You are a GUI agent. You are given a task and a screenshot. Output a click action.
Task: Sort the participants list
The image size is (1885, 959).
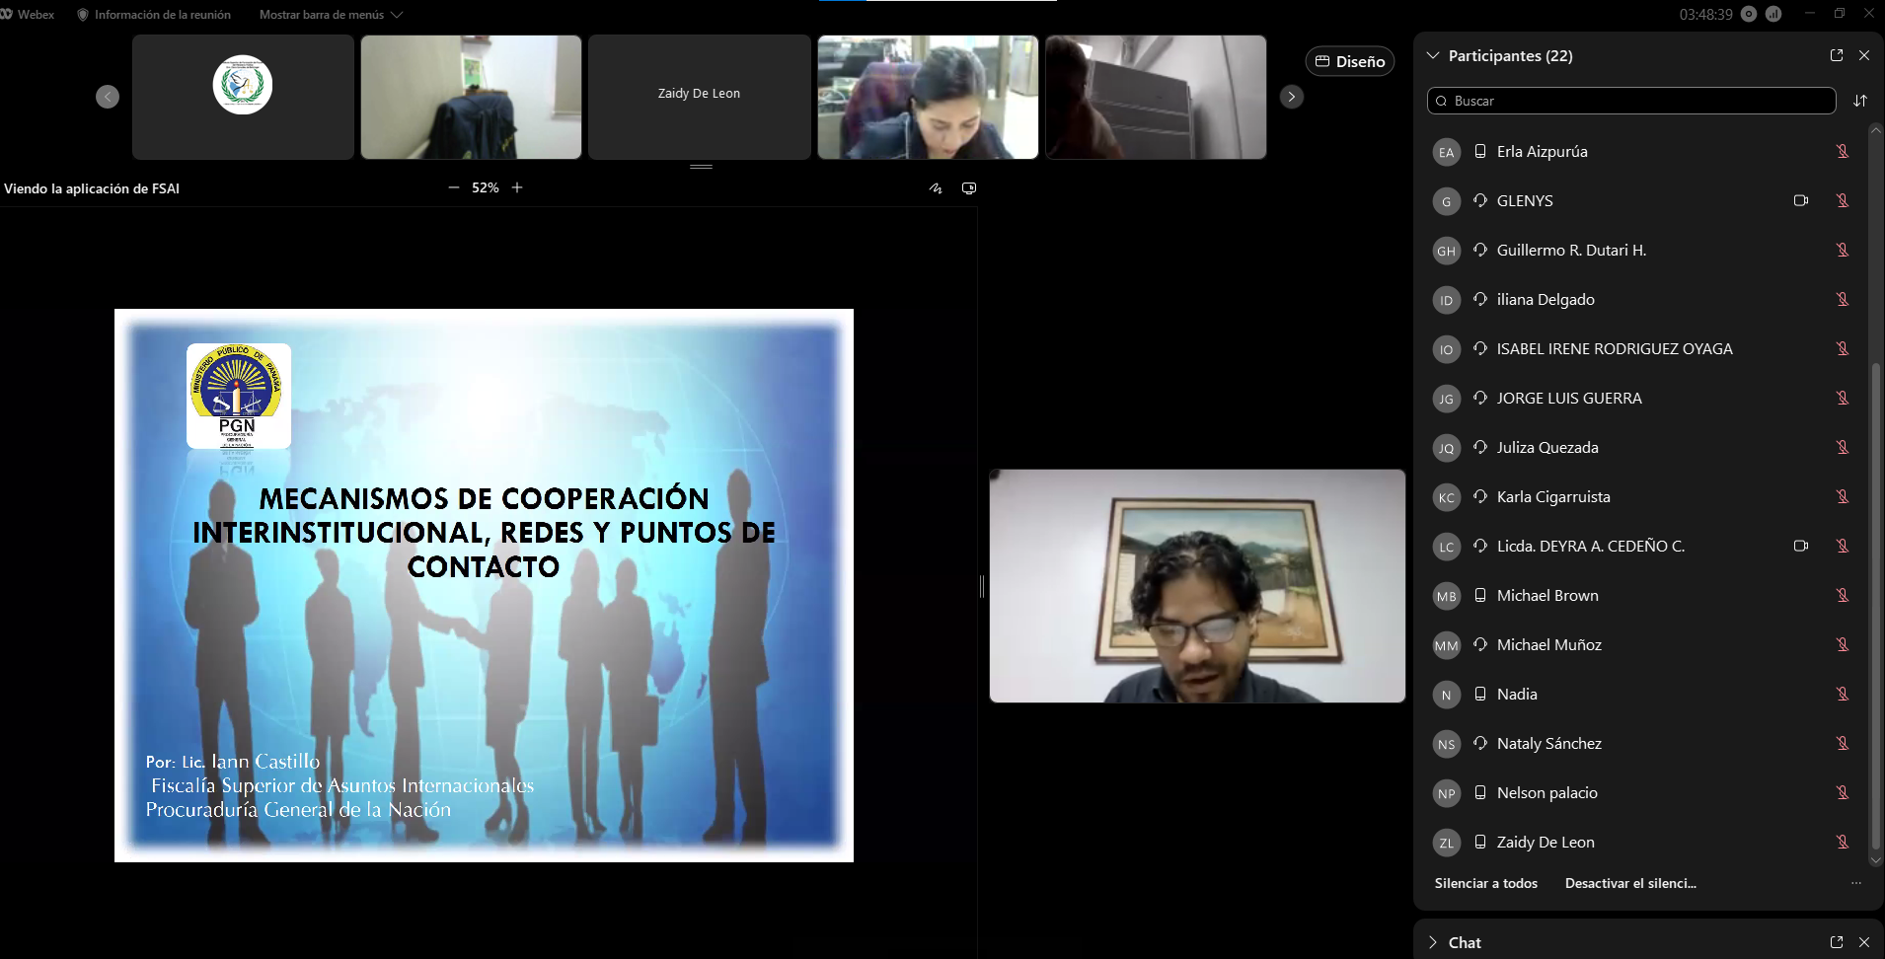pos(1859,101)
